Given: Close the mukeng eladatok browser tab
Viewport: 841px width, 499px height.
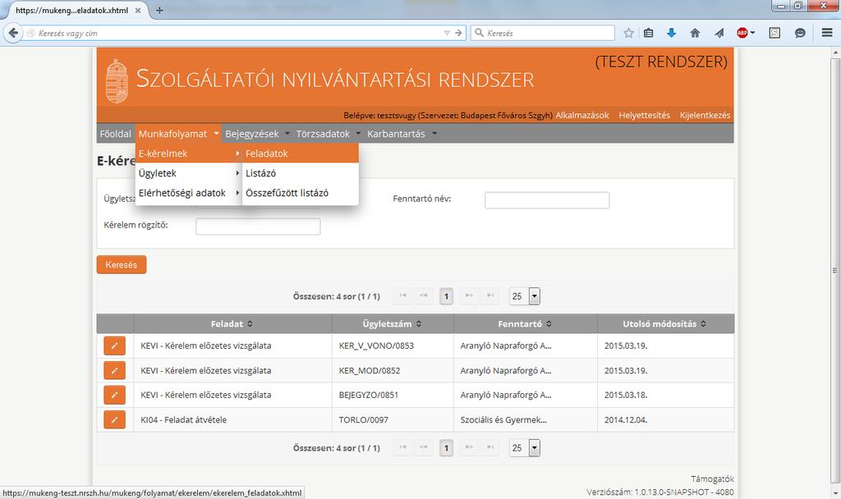Looking at the screenshot, I should tap(138, 10).
